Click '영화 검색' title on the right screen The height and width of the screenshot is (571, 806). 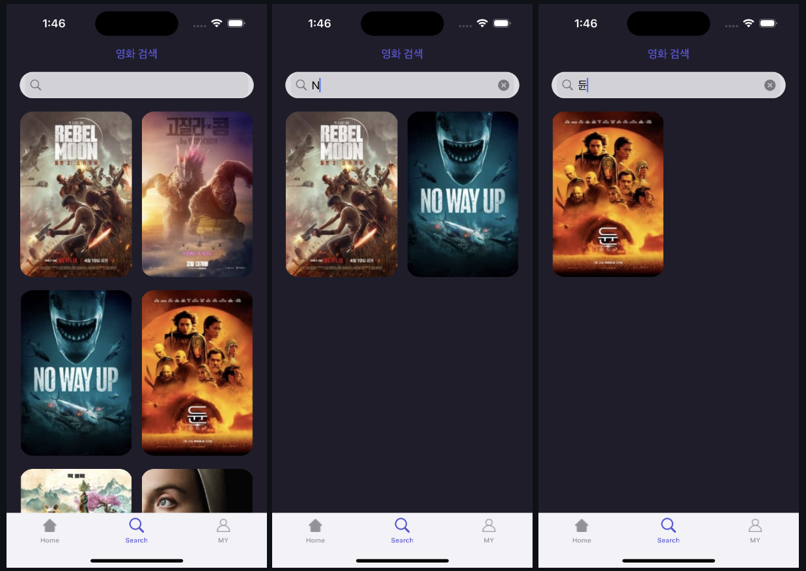click(669, 53)
